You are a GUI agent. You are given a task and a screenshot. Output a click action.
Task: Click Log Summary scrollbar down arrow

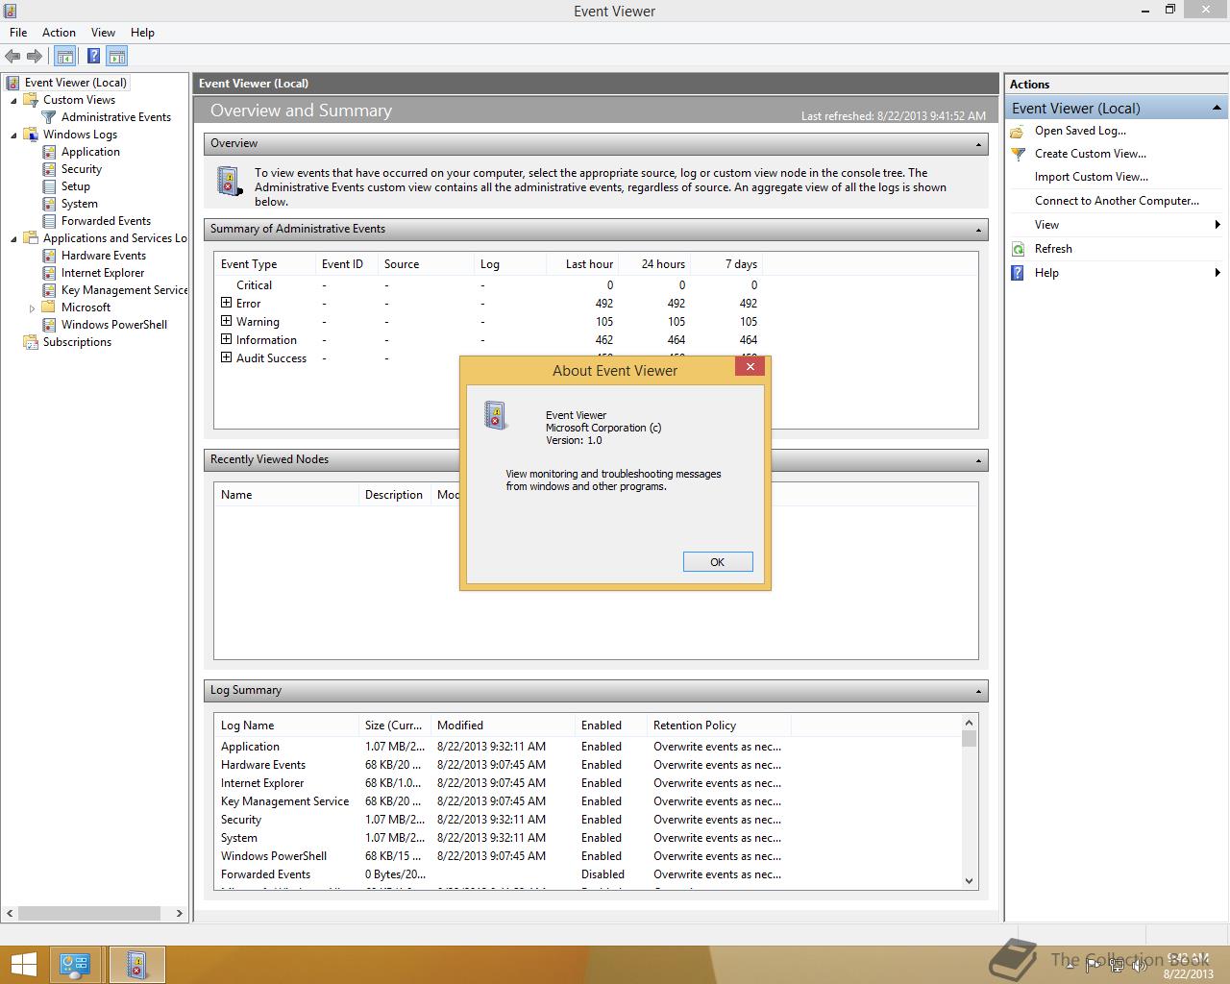click(969, 880)
